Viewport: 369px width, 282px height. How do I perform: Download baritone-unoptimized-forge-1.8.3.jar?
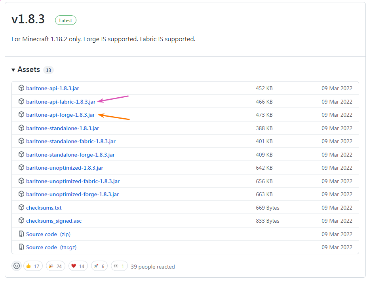pos(72,195)
